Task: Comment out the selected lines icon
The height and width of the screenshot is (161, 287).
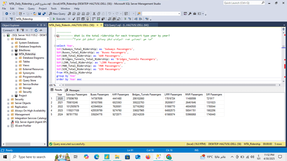Action: click(x=125, y=19)
